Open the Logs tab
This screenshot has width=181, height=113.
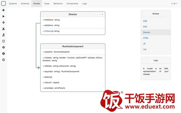pos(84,4)
